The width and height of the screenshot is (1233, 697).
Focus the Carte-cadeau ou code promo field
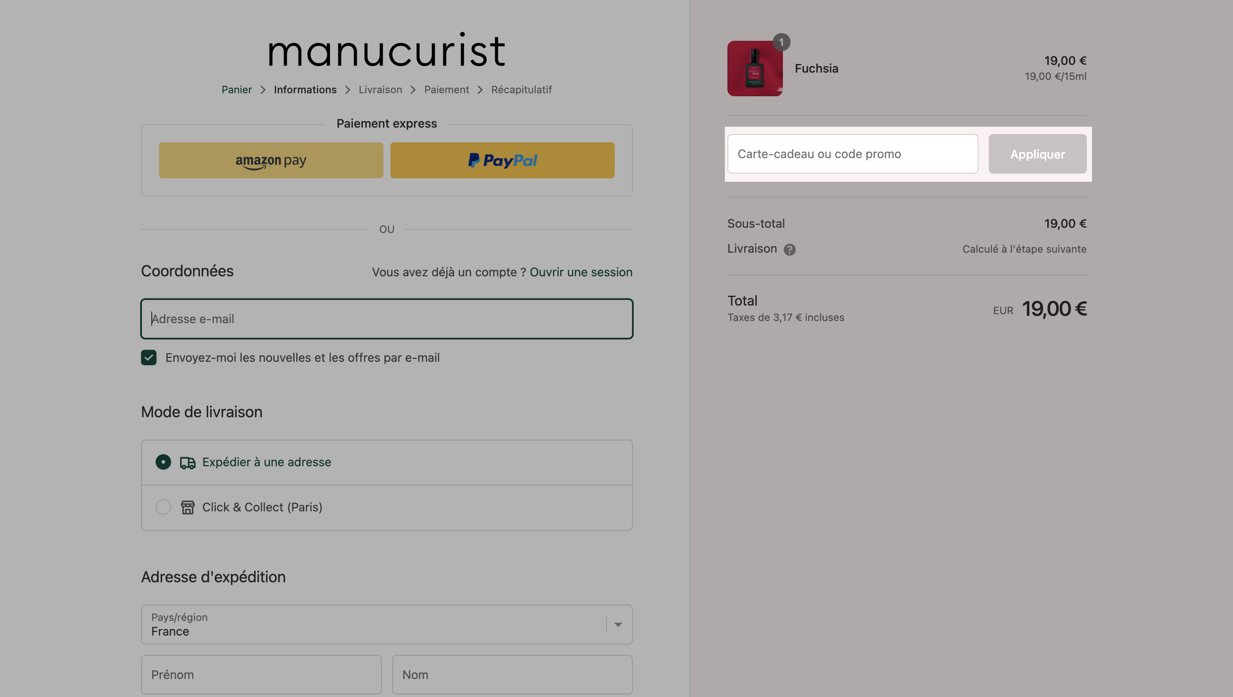point(853,154)
